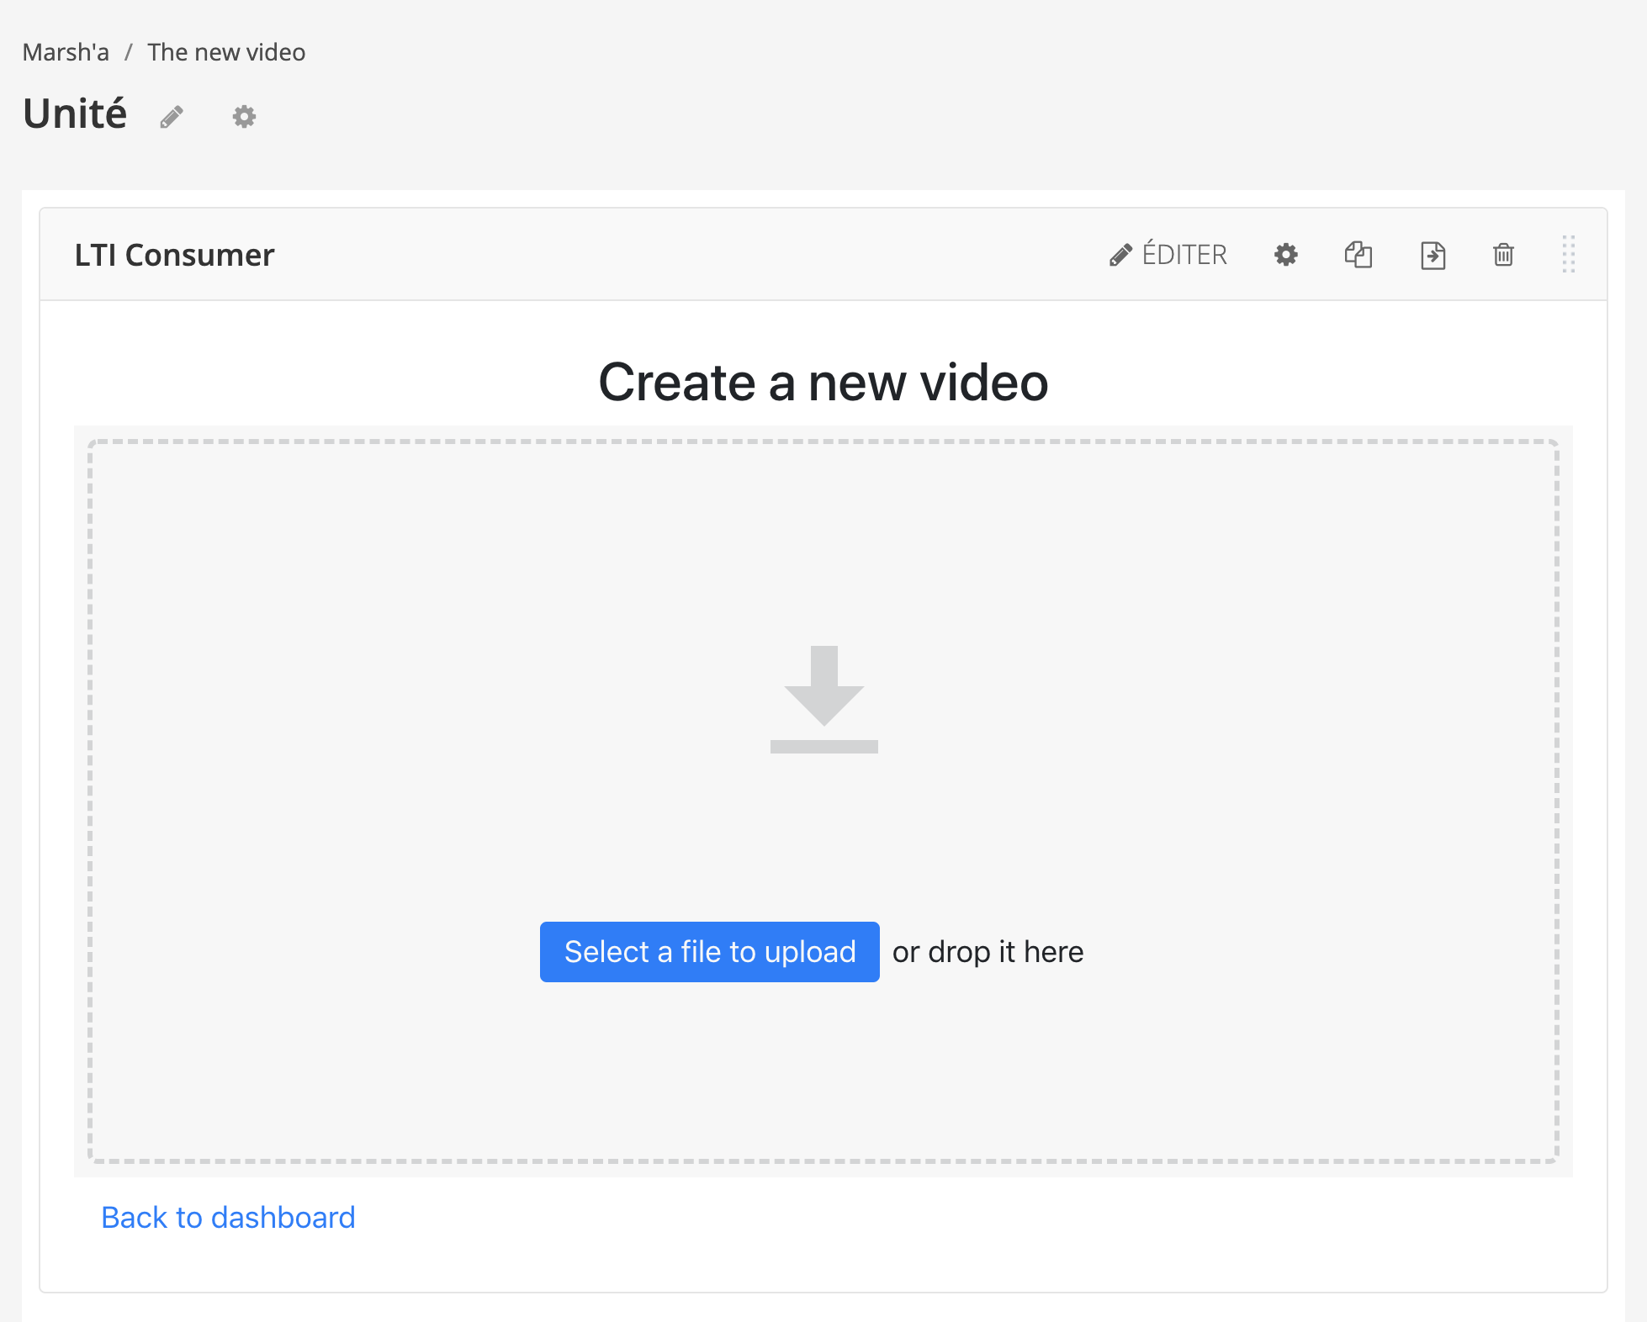
Task: Follow the Back to dashboard link
Action: coord(228,1217)
